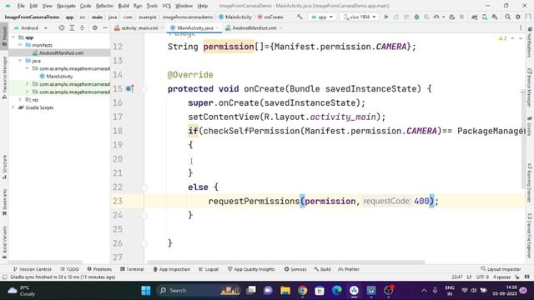Screen dimensions: 534x300
Task: Switch to the AndroidManifest.xml editor tab
Action: coord(254,27)
